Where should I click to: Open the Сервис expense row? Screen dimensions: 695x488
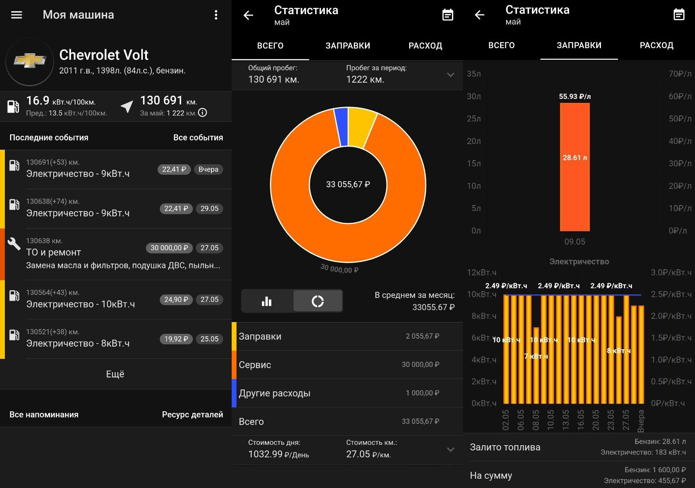click(x=347, y=364)
